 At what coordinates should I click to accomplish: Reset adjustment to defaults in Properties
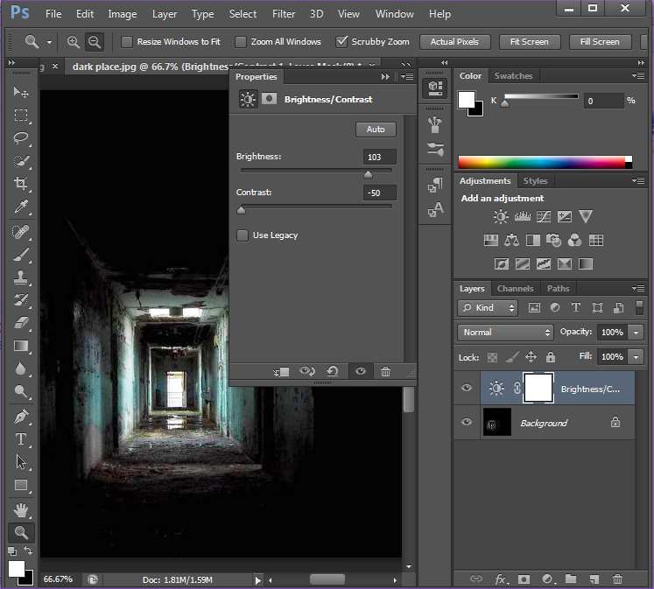(x=332, y=372)
